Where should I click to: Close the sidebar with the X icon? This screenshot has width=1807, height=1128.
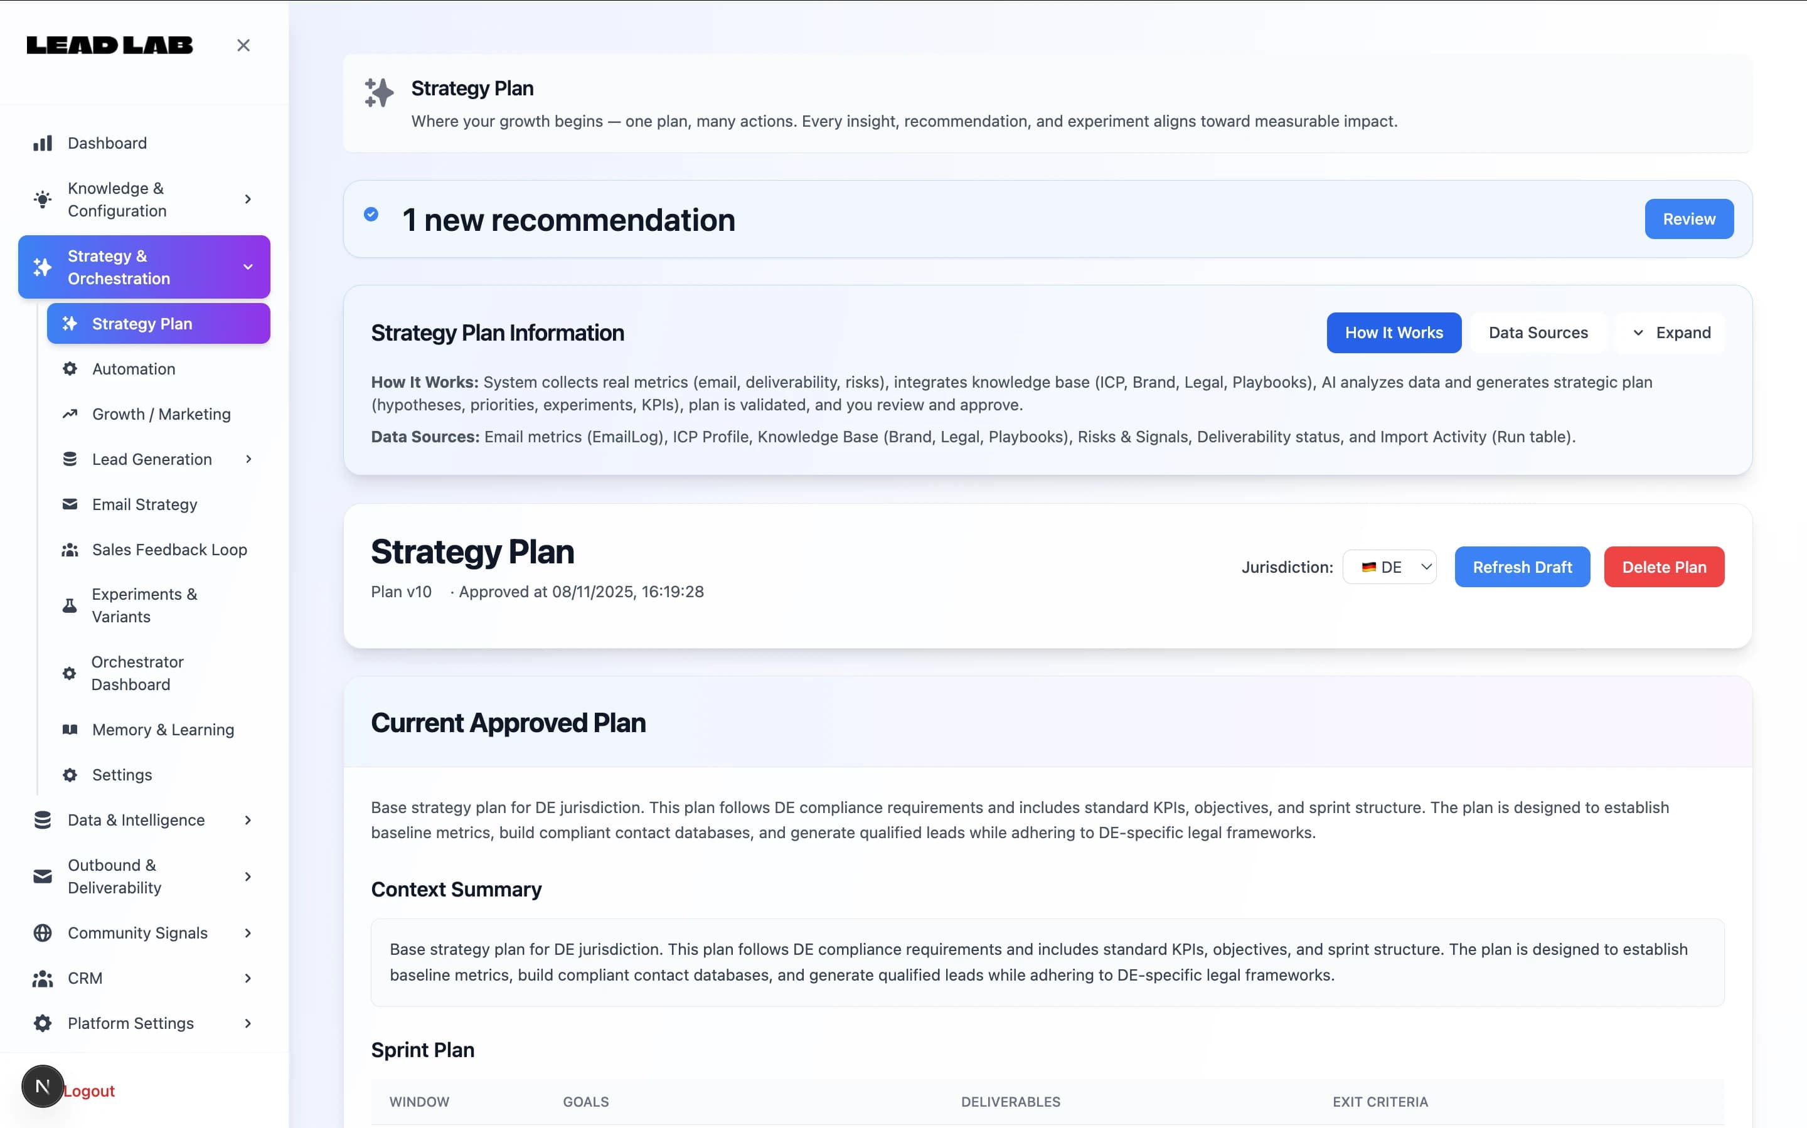[243, 46]
